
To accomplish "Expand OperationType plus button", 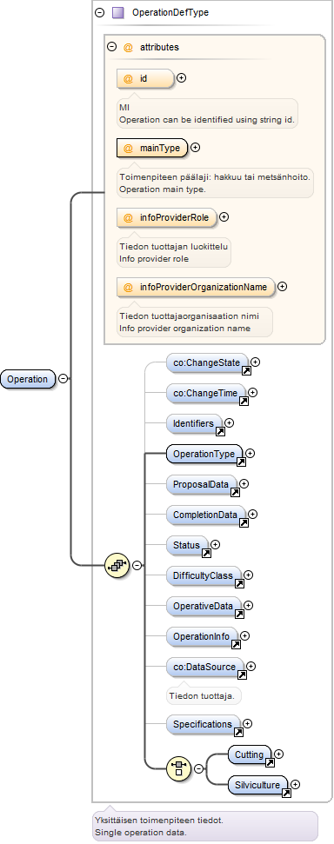I will click(x=250, y=453).
